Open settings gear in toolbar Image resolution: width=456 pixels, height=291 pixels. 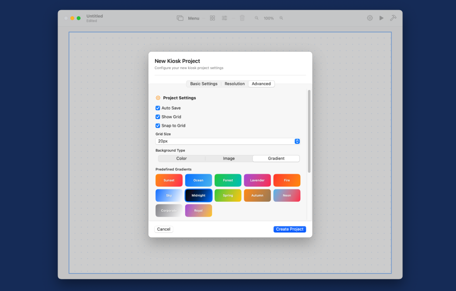click(370, 18)
